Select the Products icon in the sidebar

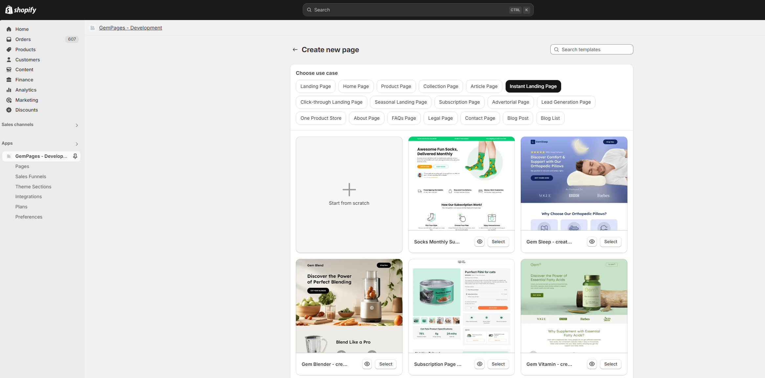point(9,49)
